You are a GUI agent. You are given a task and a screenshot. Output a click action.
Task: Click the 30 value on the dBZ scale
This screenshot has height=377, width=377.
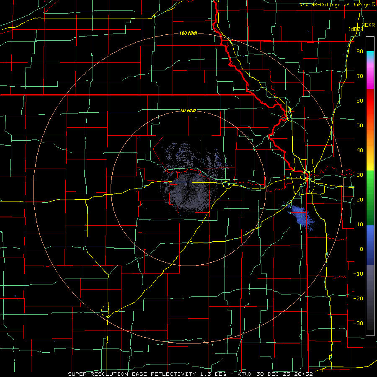point(360,175)
